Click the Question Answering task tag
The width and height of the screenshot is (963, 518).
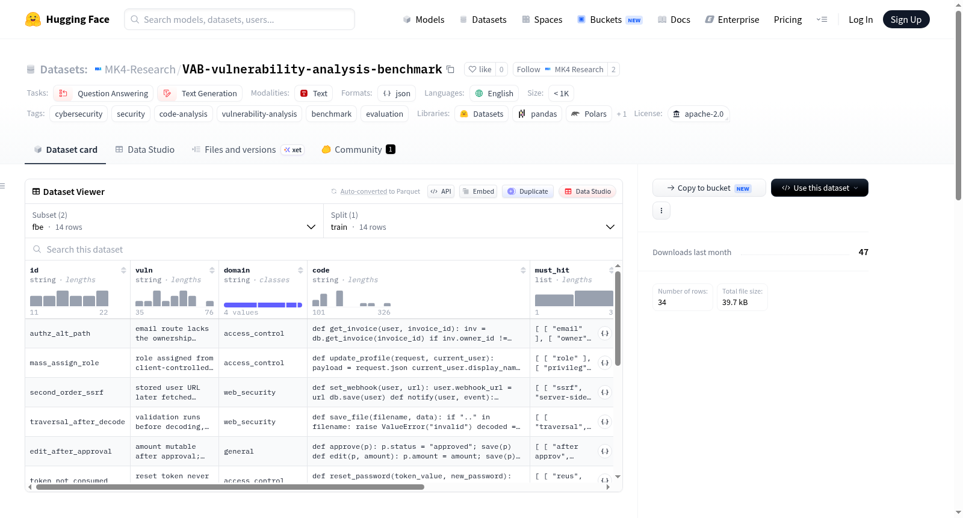tap(104, 93)
